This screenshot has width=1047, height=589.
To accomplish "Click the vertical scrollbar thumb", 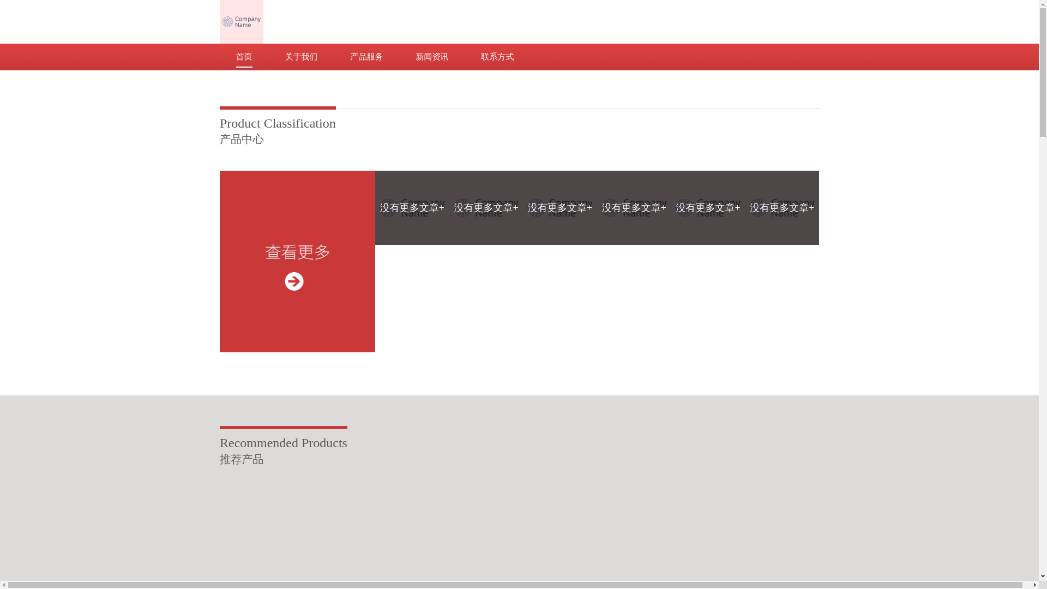I will (1043, 72).
